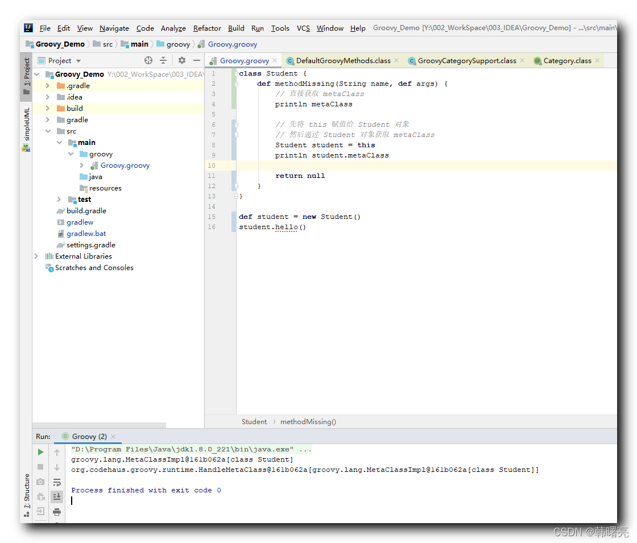The image size is (637, 543).
Task: Click the Attach Debugger bug icon
Action: [40, 496]
